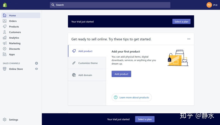
Task: Click the Discounts percent badge icon
Action: [x=5, y=49]
